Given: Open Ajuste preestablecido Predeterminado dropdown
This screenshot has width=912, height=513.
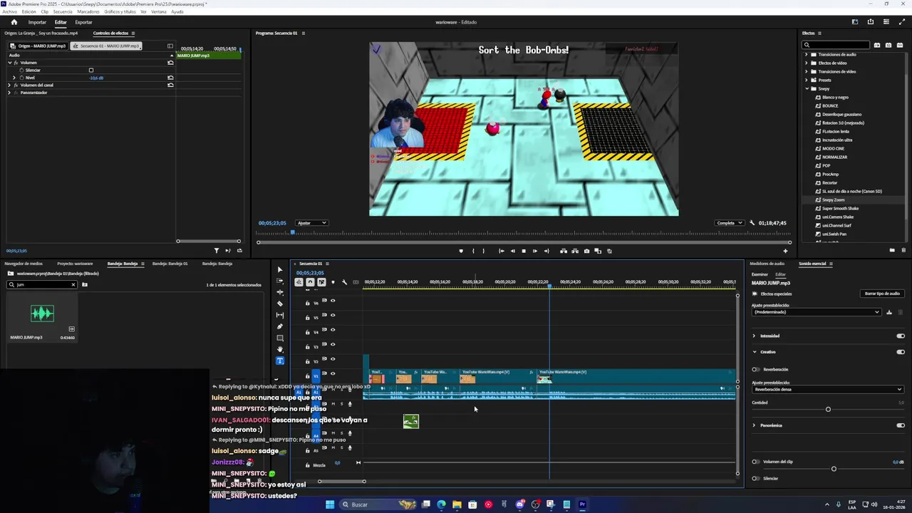Looking at the screenshot, I should 816,312.
